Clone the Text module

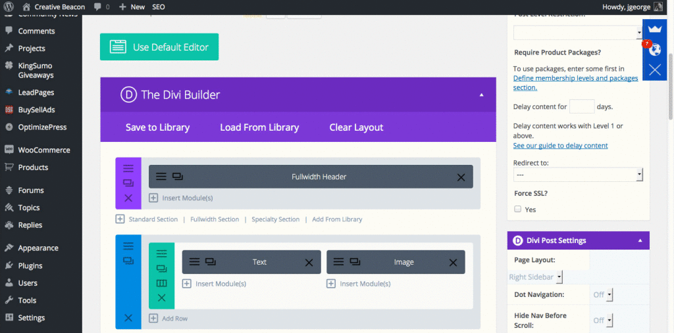(211, 262)
